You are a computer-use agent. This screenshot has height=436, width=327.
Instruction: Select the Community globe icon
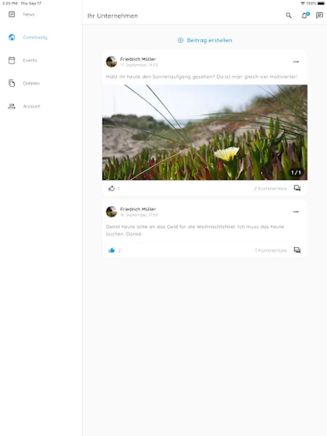click(12, 37)
